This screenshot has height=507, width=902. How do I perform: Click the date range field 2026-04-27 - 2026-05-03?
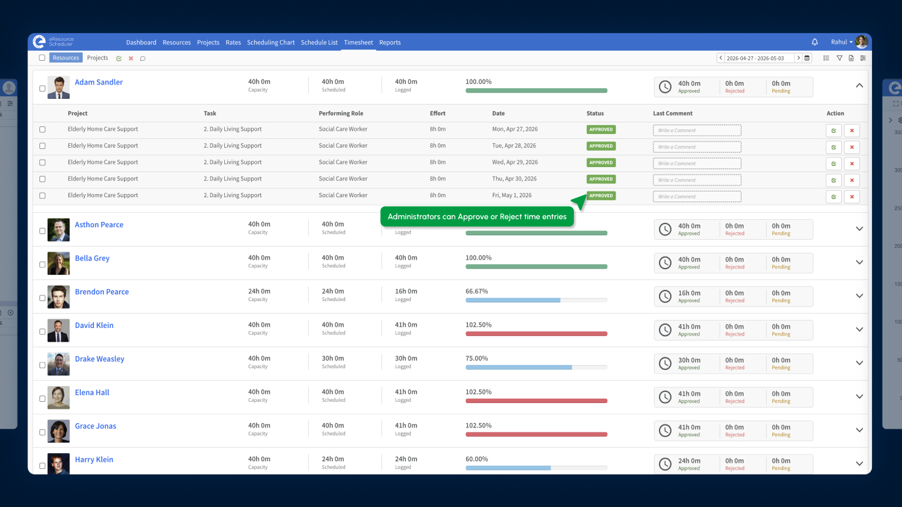[x=759, y=58]
